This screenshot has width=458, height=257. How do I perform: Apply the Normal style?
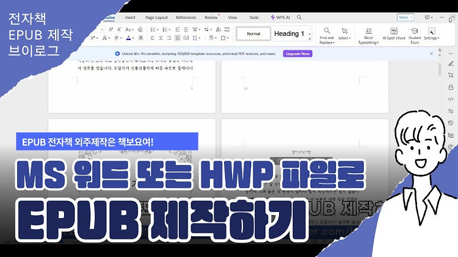[253, 34]
